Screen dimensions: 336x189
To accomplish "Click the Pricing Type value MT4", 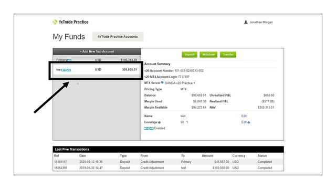I will point(183,89).
